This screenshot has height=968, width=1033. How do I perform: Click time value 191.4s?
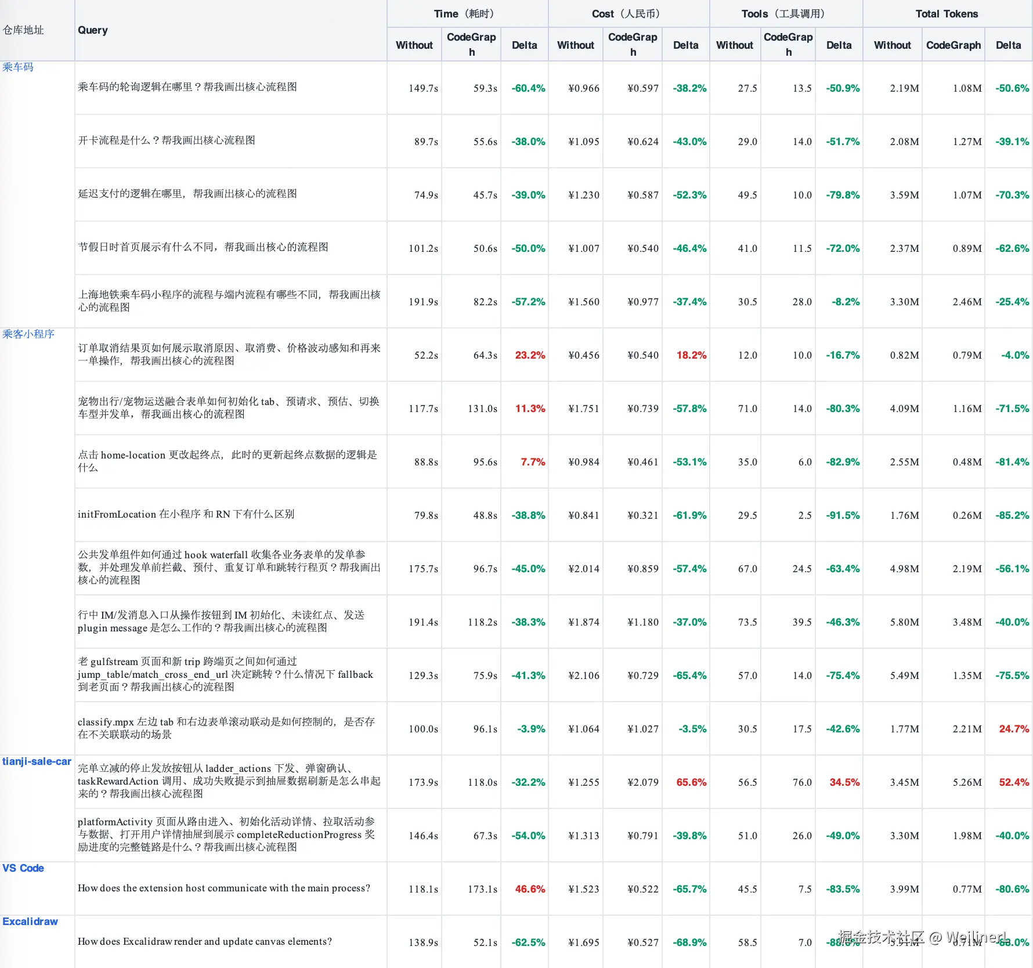(x=423, y=622)
